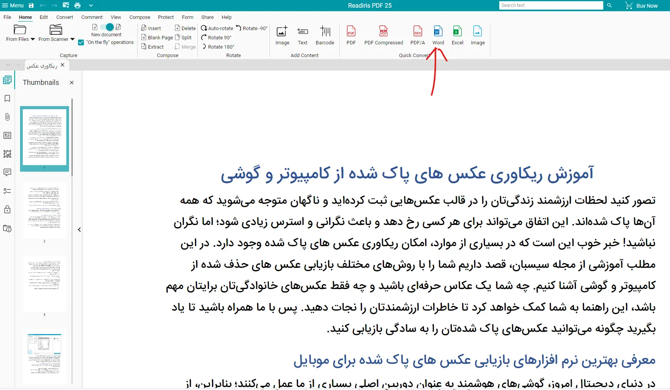Switch to the Protect ribbon tab
The image size is (670, 390).
tap(166, 17)
